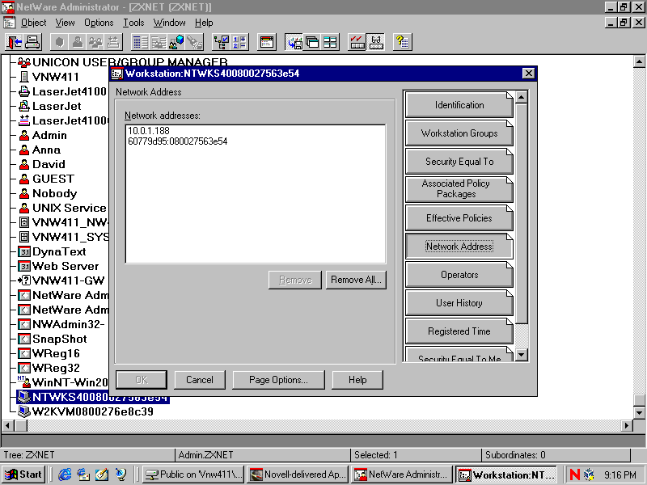Close the Workstation dialog
The height and width of the screenshot is (485, 647).
[529, 74]
